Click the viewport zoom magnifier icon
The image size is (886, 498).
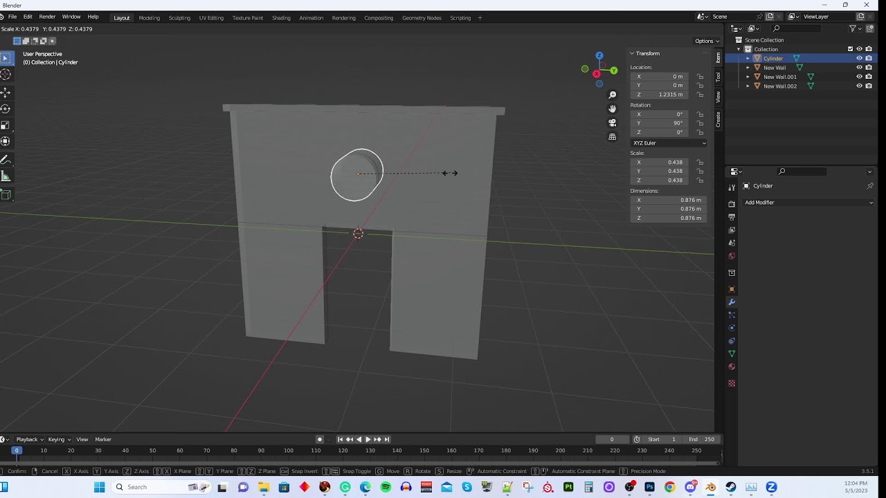612,95
